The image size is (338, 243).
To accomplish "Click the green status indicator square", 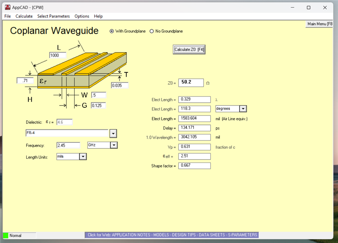I will (5, 235).
